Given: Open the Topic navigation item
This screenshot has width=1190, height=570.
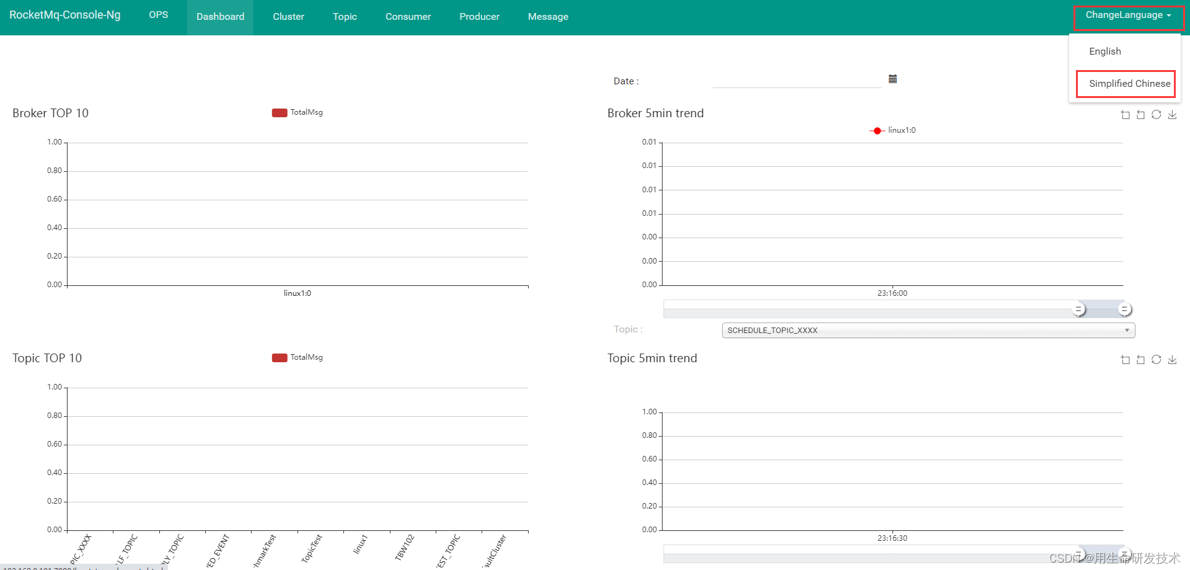Looking at the screenshot, I should (345, 17).
